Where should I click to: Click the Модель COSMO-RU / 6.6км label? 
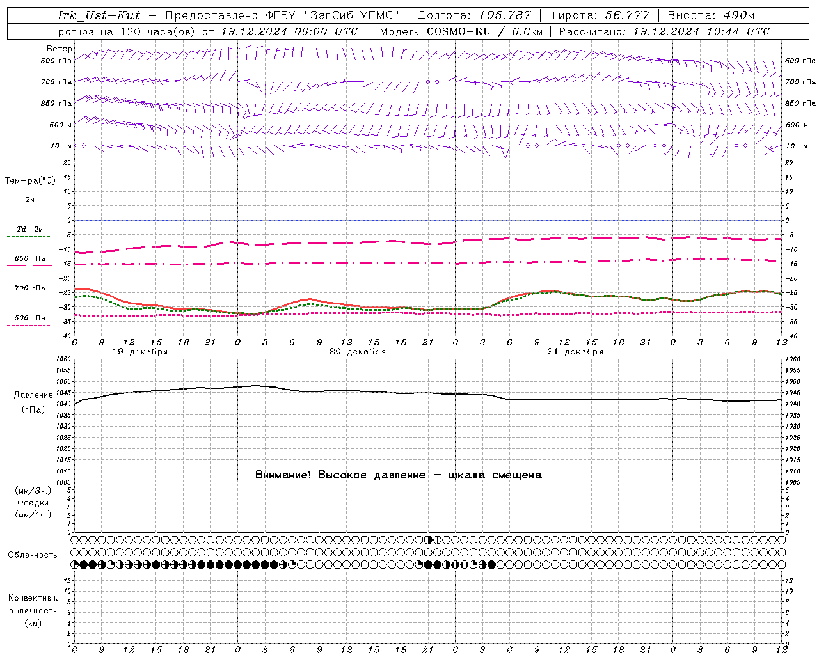(x=461, y=31)
